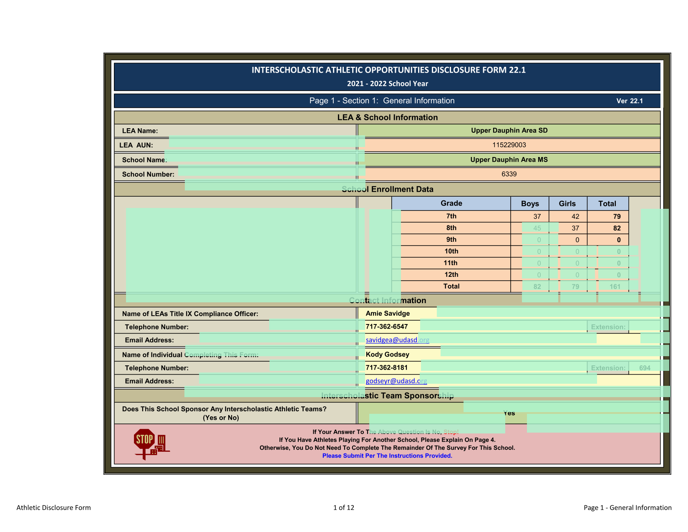Click the 9th grade Girls cell
The width and height of the screenshot is (688, 532).
tap(568, 240)
